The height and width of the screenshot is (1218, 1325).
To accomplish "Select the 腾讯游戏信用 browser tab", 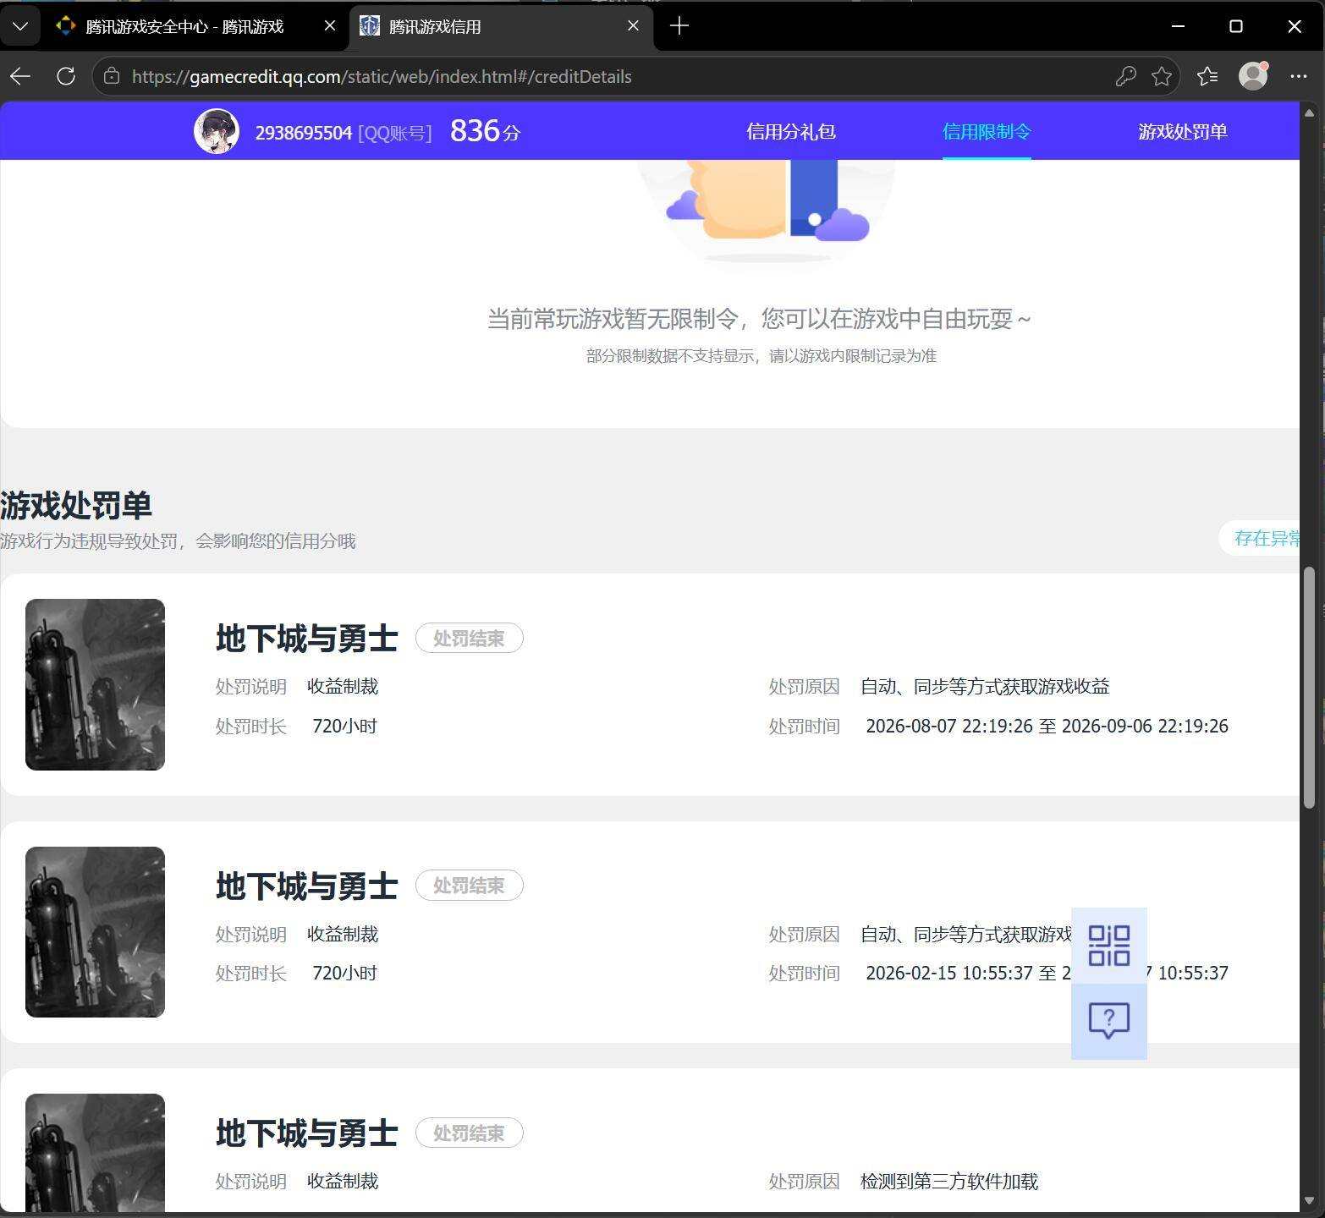I will pos(500,26).
